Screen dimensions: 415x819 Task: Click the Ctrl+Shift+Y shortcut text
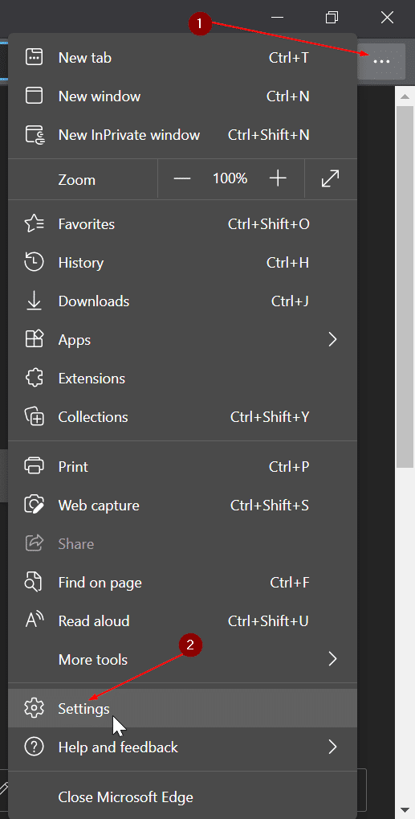[x=270, y=417]
